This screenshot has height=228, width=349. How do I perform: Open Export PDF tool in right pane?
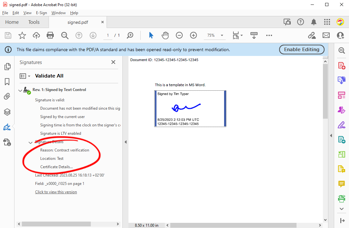(x=342, y=80)
